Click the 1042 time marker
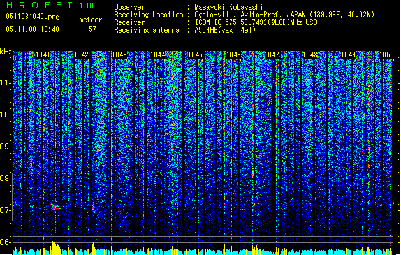Viewport: 401px width, 255px height. [82, 55]
